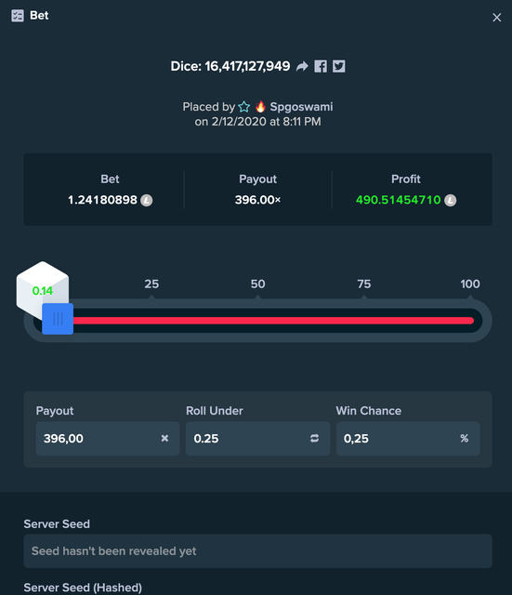Image resolution: width=512 pixels, height=595 pixels.
Task: Click the Litecoin coin icon next to Profit
Action: coord(450,200)
